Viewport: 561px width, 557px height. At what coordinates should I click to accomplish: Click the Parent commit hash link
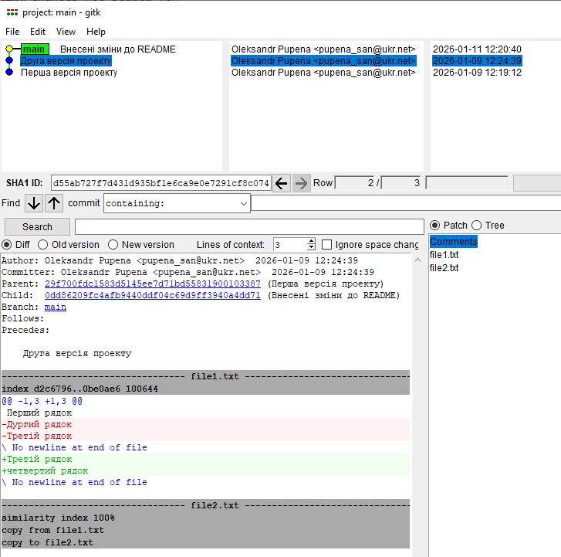(x=153, y=284)
